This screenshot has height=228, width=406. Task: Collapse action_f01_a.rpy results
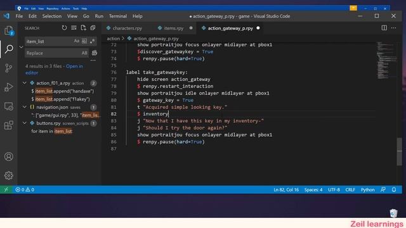point(25,83)
